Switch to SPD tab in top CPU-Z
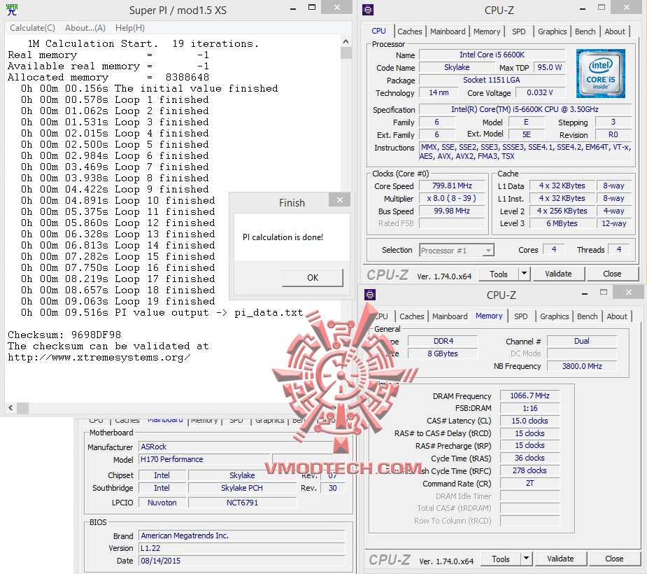This screenshot has height=574, width=647. 519,31
